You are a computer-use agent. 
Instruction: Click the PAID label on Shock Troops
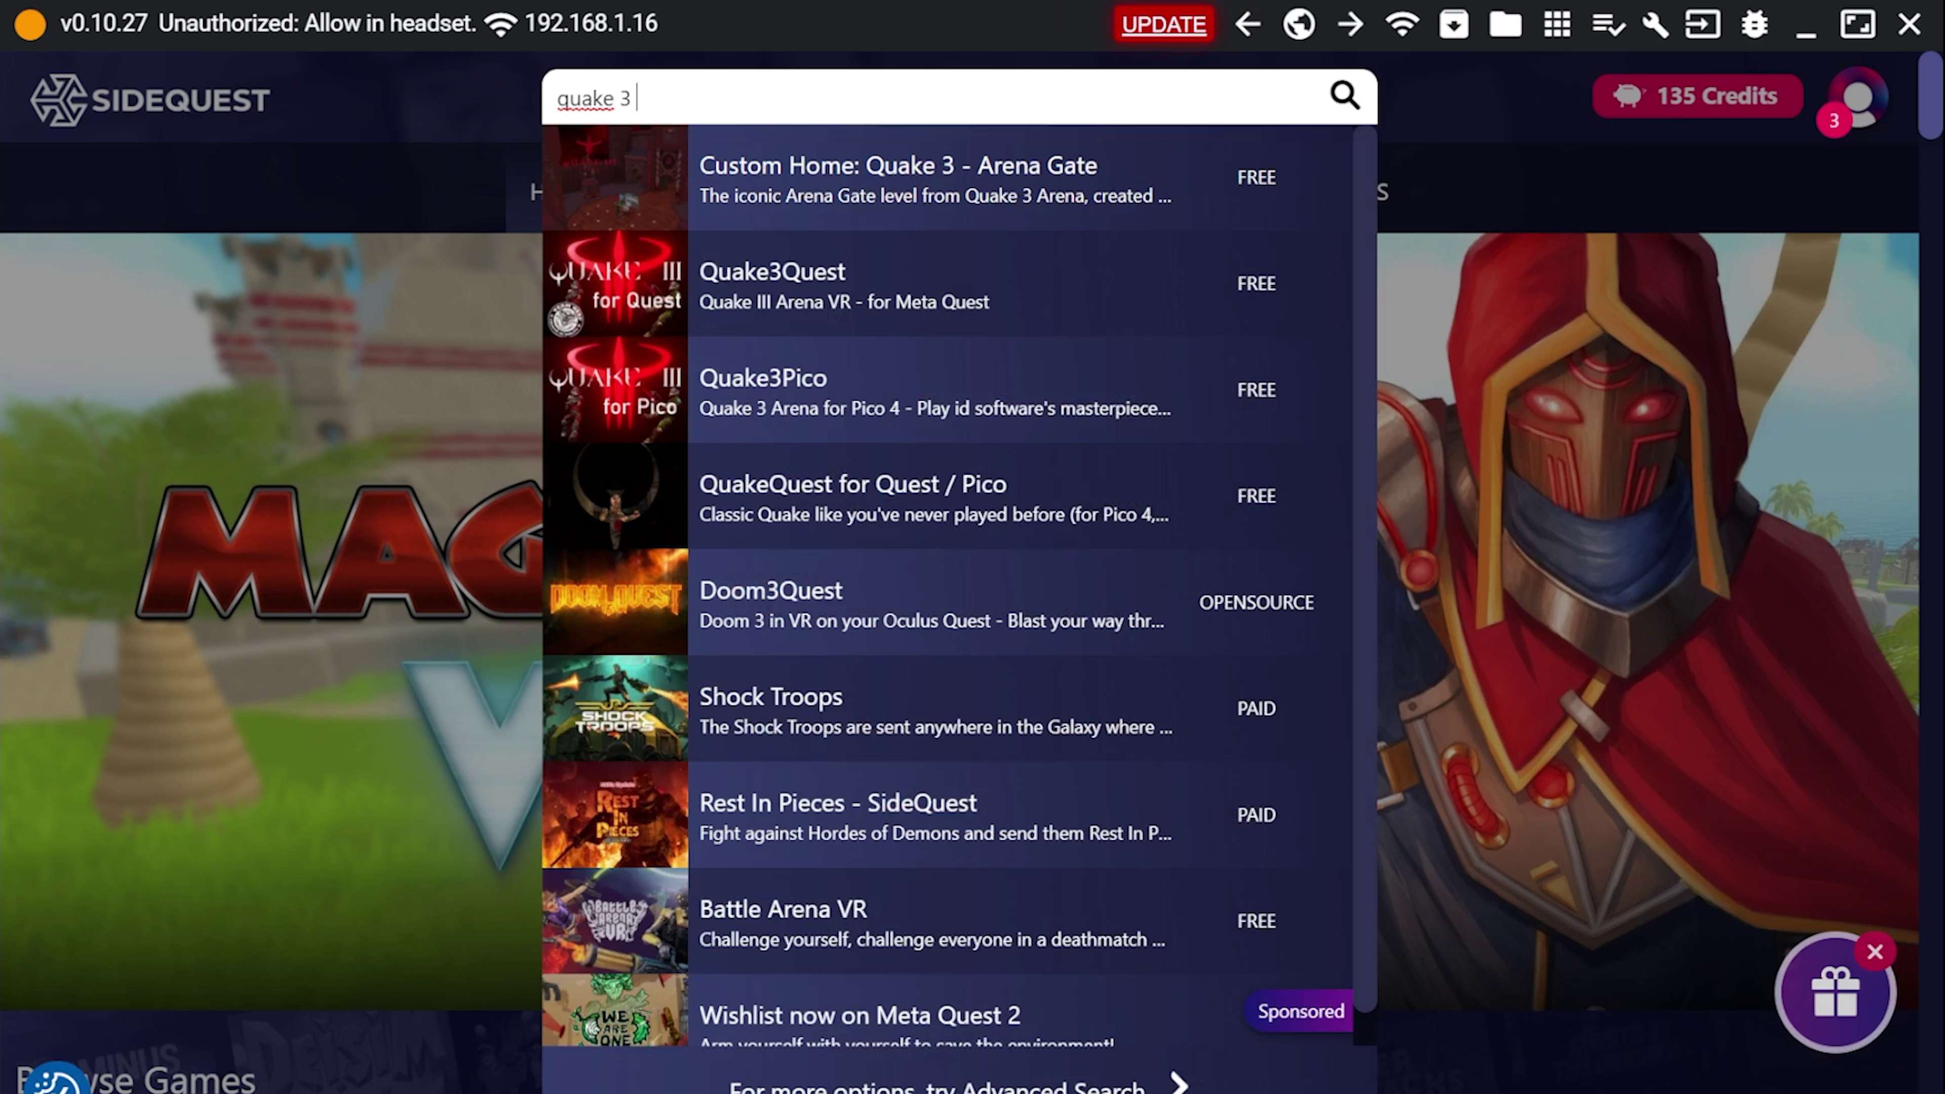[1256, 709]
